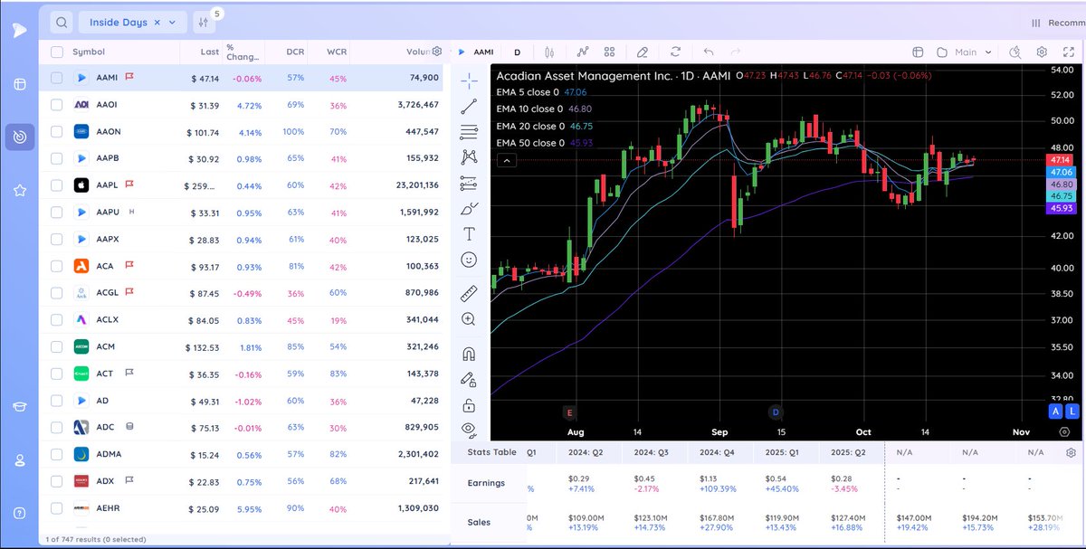Open the Inside Days filter chip dropdown
Image resolution: width=1086 pixels, height=549 pixels.
tap(172, 21)
